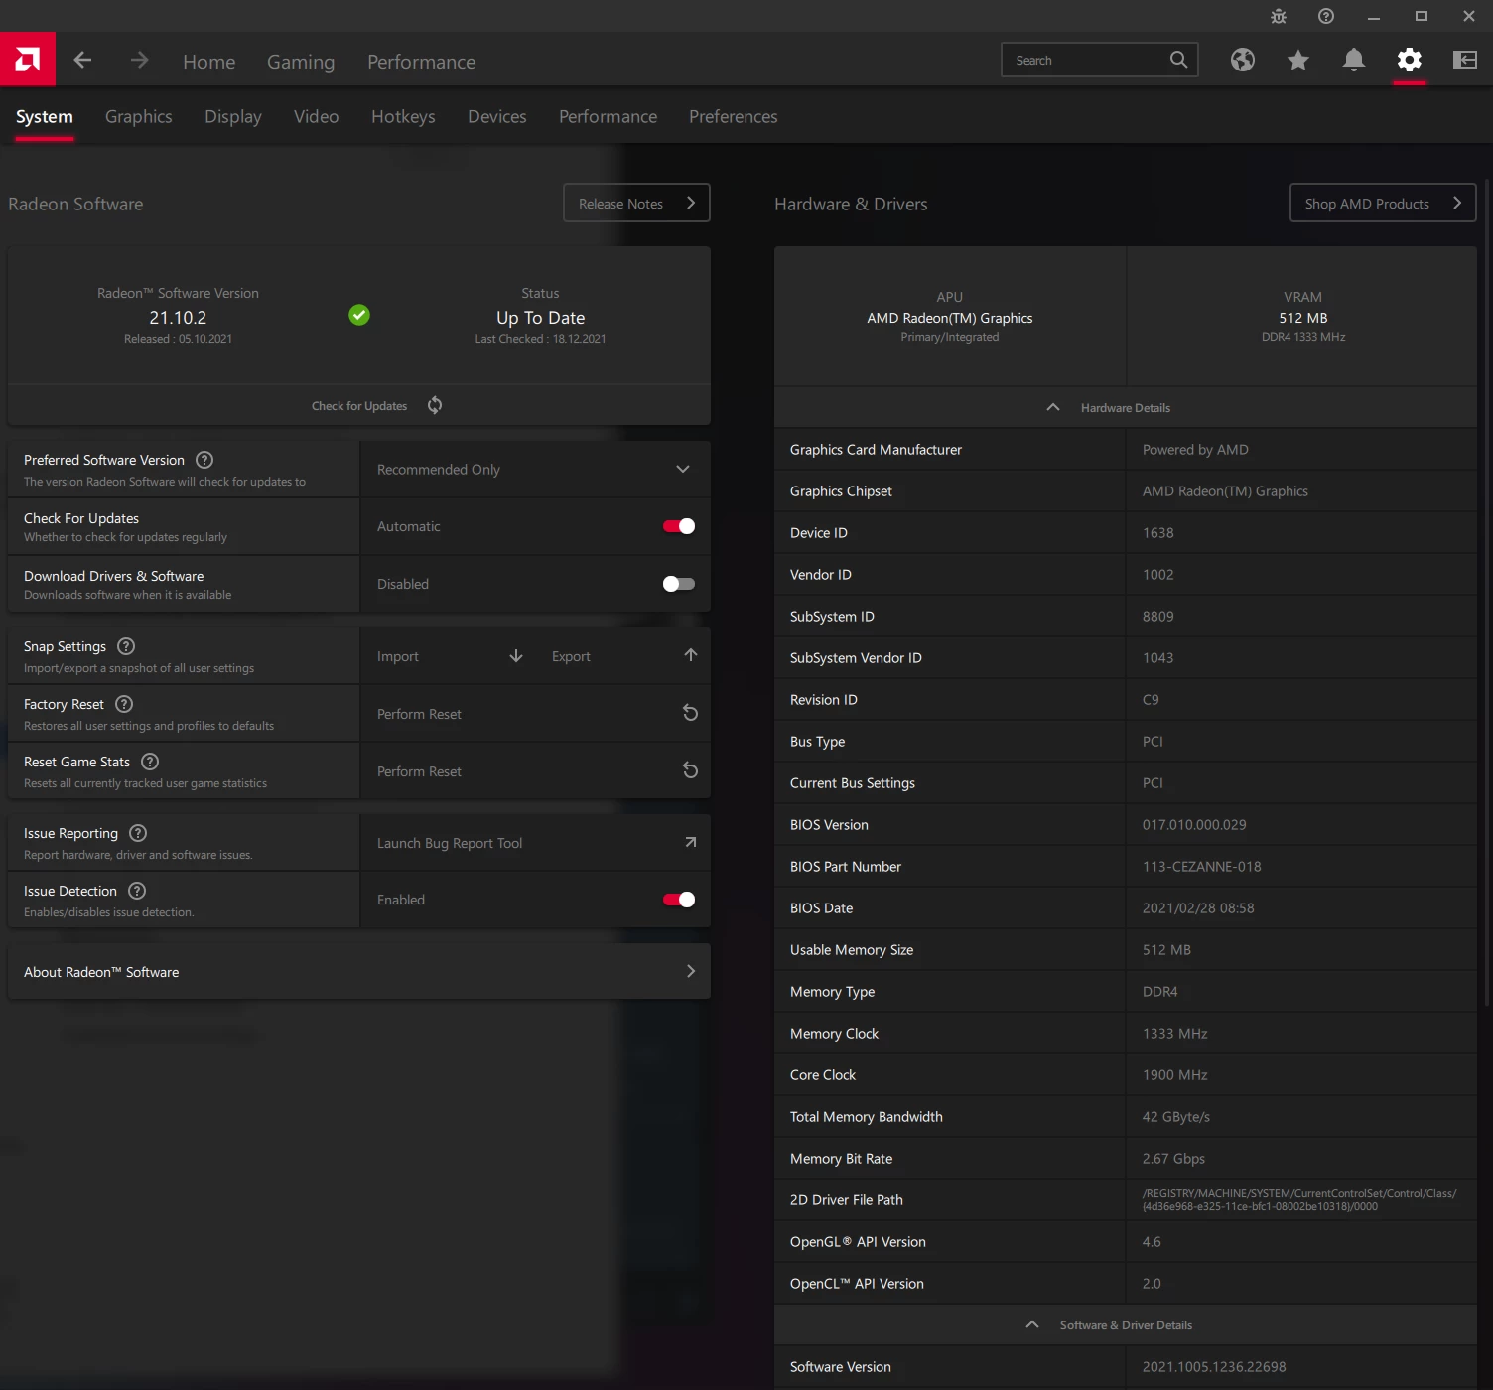Switch to the System tab
The height and width of the screenshot is (1390, 1493).
[45, 116]
